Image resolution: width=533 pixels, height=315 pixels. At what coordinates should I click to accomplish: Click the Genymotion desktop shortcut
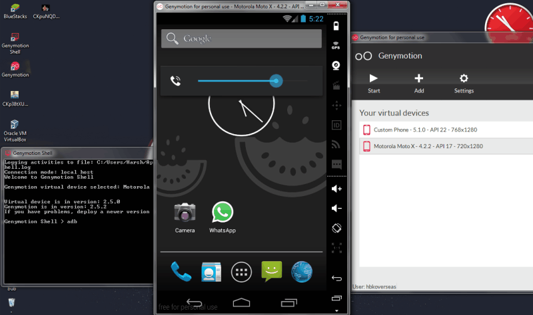tap(15, 70)
